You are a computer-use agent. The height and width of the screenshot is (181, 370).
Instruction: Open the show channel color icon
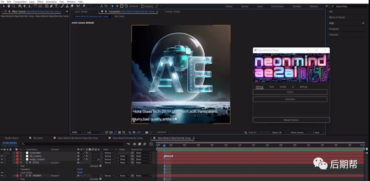(x=129, y=132)
